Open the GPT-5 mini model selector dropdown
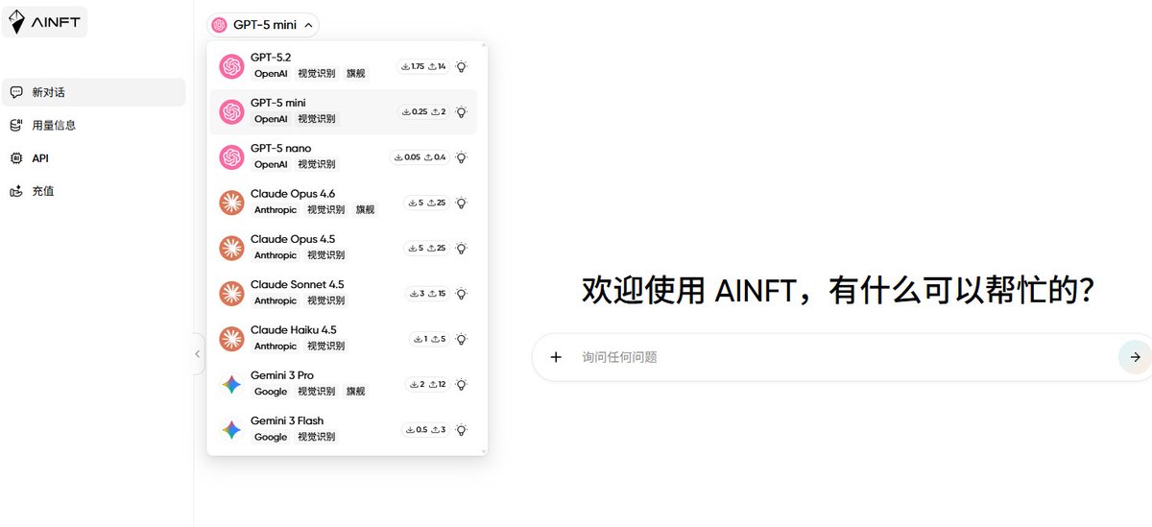This screenshot has height=527, width=1152. click(x=263, y=25)
